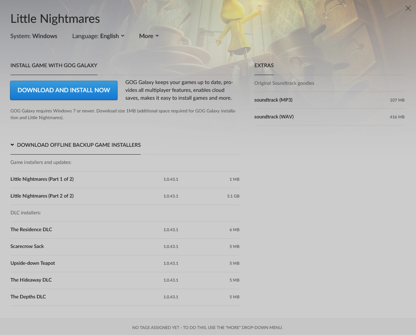416x335 pixels.
Task: Click version 1.0.43.1 of The Depths DLC
Action: point(171,297)
